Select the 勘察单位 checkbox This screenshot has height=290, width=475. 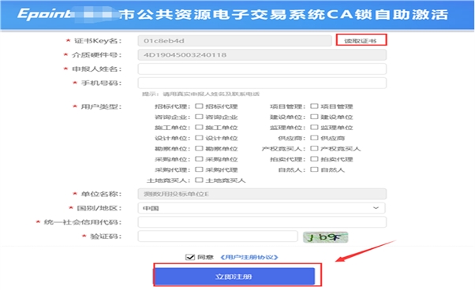[199, 148]
